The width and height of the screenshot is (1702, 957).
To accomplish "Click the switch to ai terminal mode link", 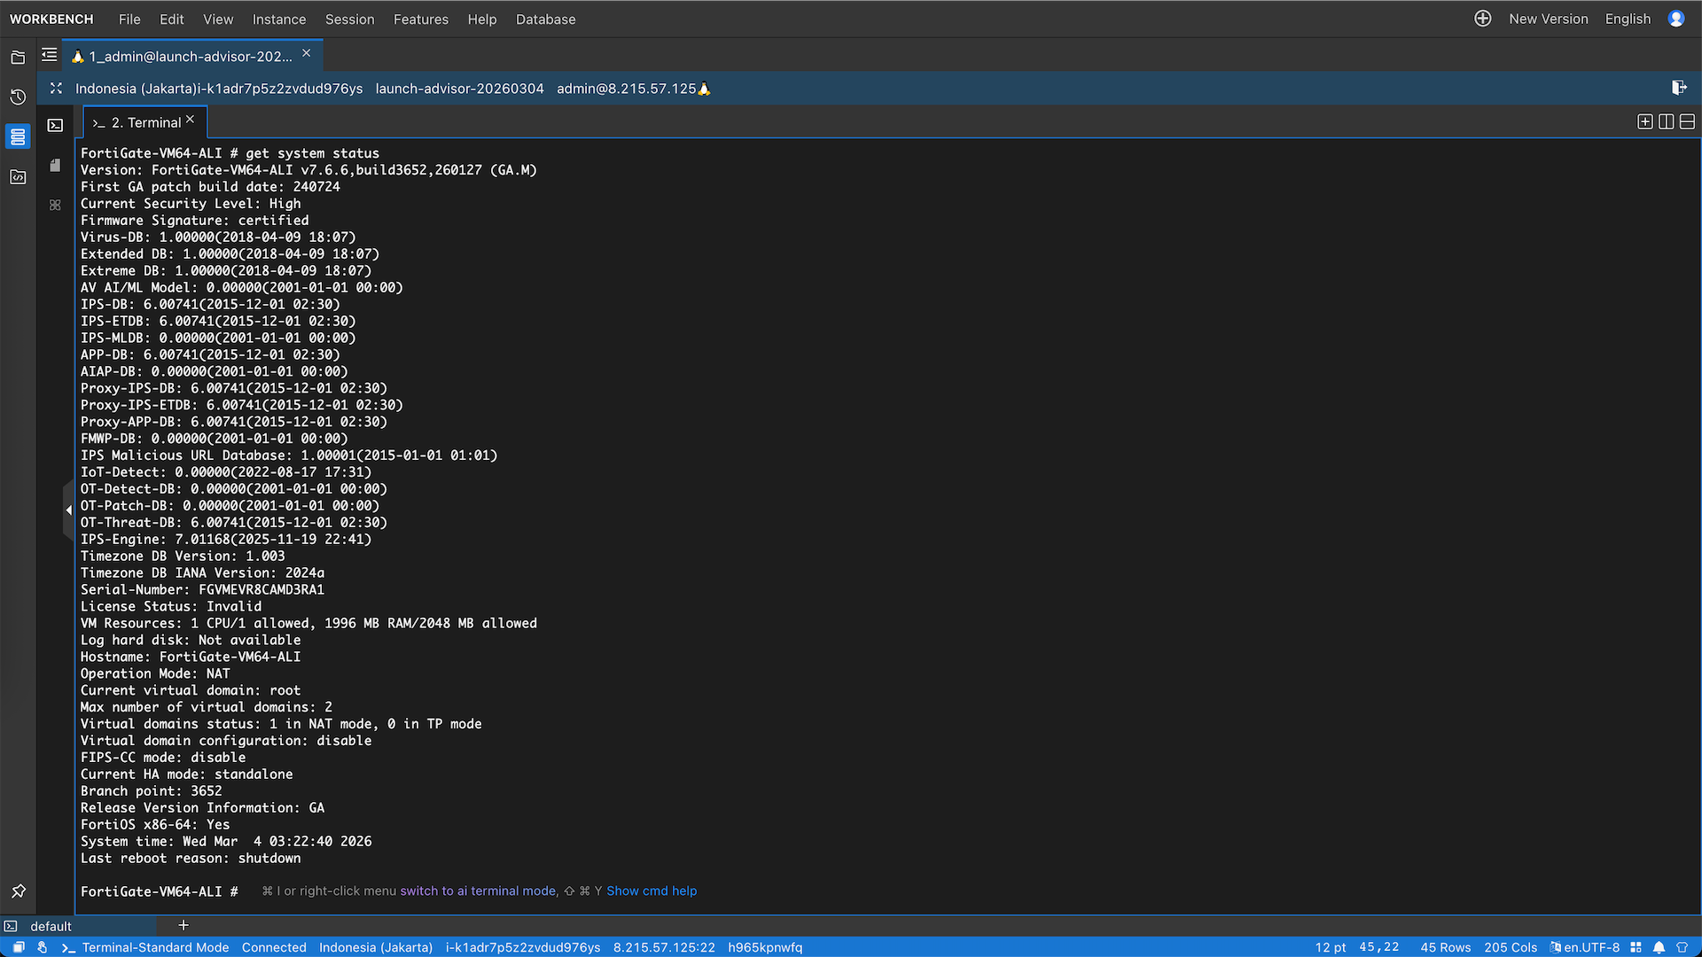I will click(x=479, y=891).
